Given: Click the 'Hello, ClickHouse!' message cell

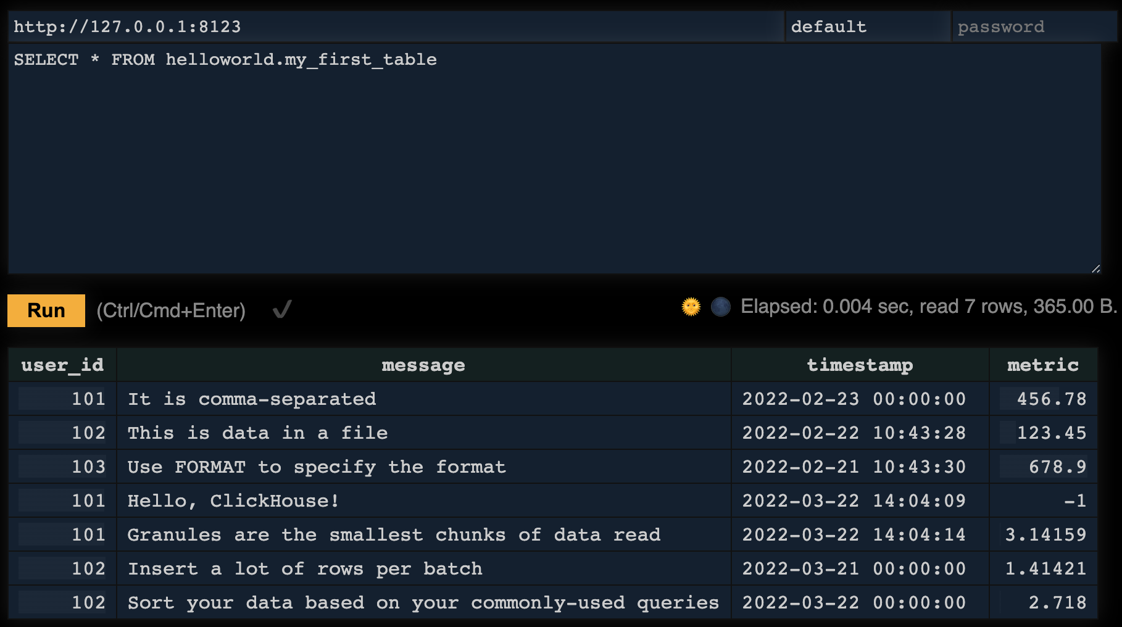Looking at the screenshot, I should click(233, 500).
